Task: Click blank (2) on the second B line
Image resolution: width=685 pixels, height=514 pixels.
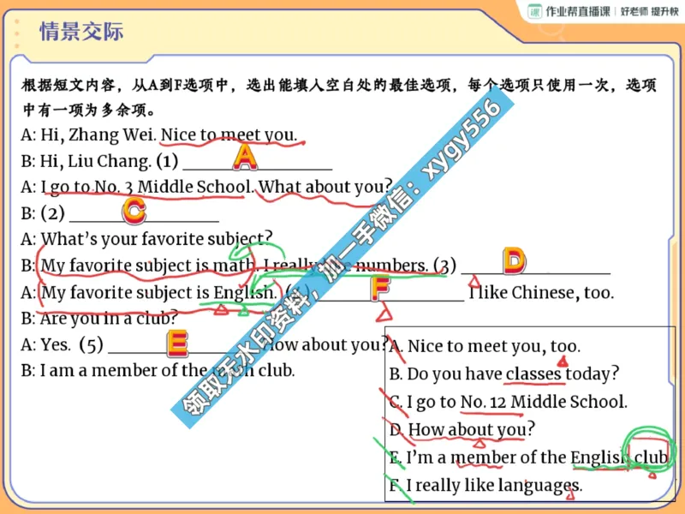Action: click(144, 213)
